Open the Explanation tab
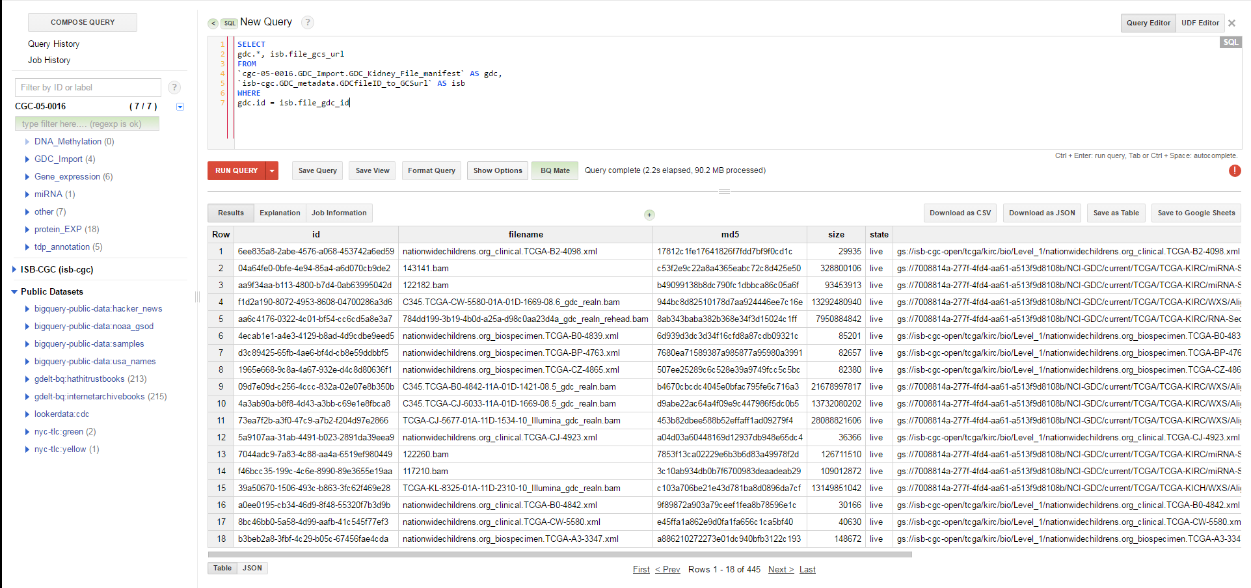The width and height of the screenshot is (1251, 588). pyautogui.click(x=280, y=213)
